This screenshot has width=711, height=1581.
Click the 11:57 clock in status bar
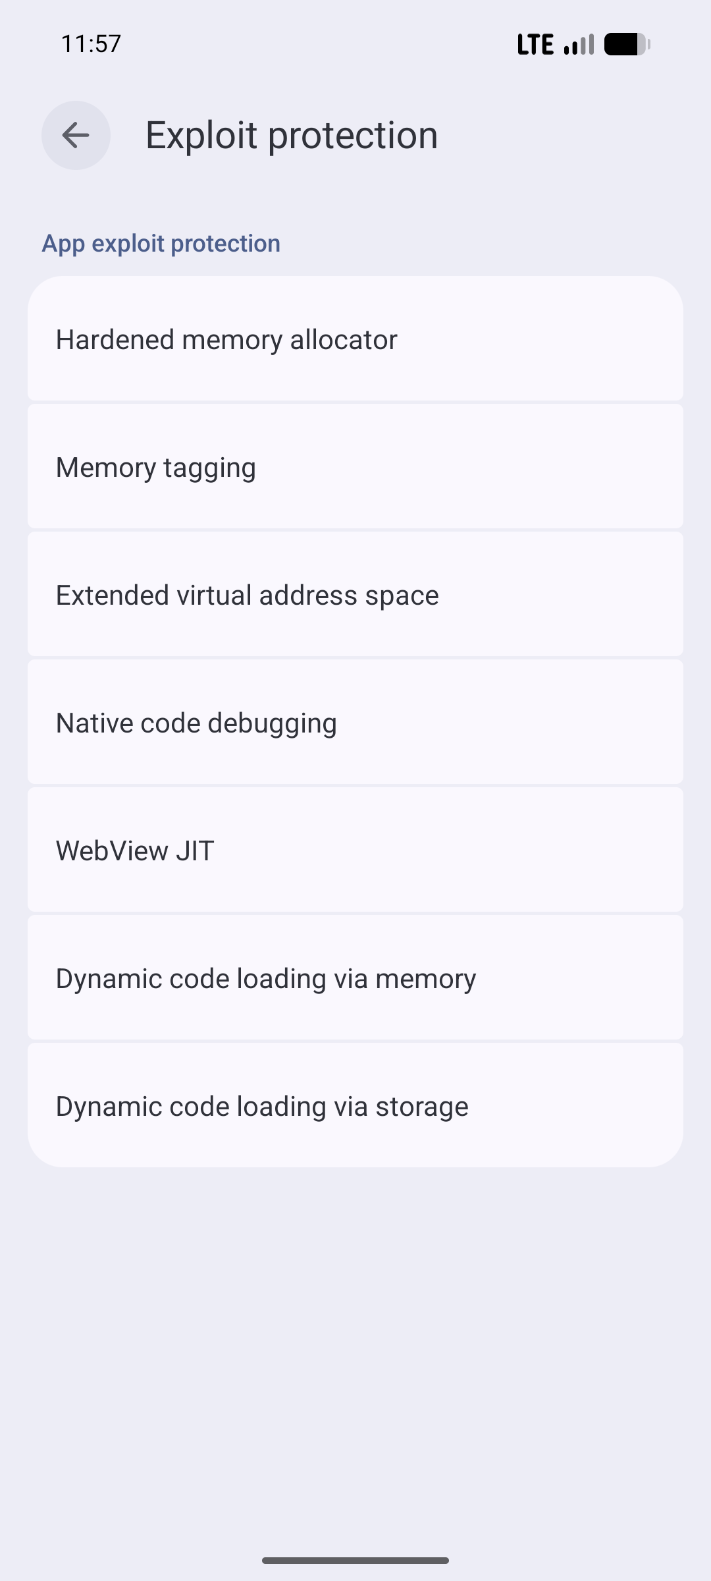click(x=91, y=44)
